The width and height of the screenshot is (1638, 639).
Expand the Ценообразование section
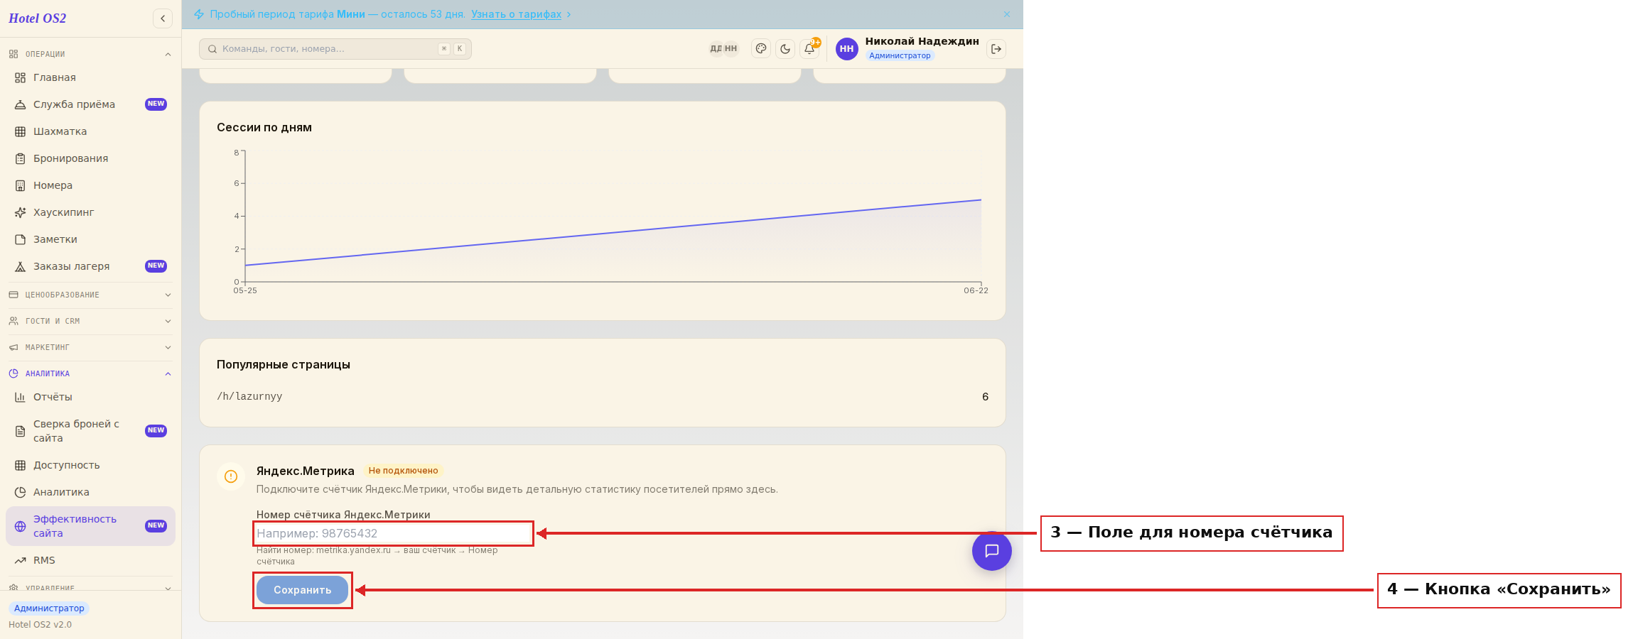90,295
